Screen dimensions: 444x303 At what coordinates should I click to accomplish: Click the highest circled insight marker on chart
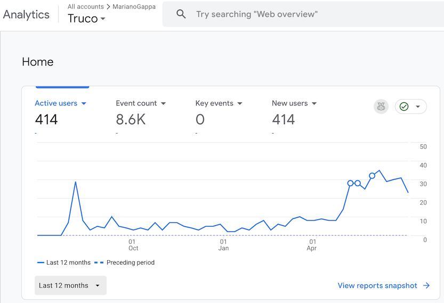372,176
